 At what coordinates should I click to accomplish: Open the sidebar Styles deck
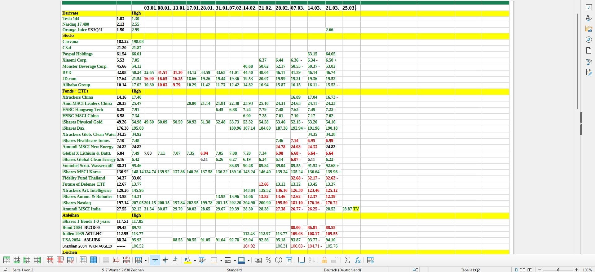(x=589, y=18)
